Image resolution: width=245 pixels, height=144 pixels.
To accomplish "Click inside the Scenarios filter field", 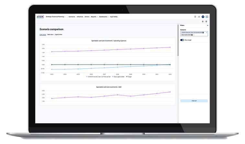I will pyautogui.click(x=201, y=35).
